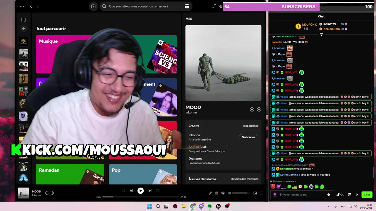This screenshot has width=376, height=211.
Task: Send message with the green Chat button
Action: tap(367, 195)
